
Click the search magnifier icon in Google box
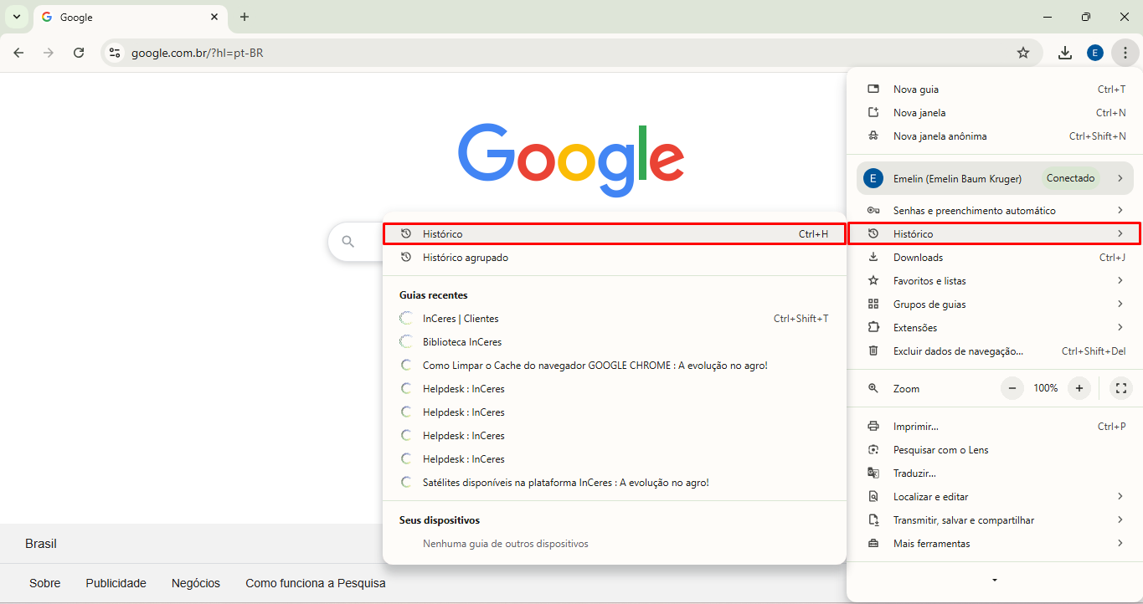tap(348, 243)
